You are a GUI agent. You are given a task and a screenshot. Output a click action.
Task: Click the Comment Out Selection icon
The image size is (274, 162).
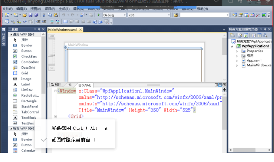point(52,22)
